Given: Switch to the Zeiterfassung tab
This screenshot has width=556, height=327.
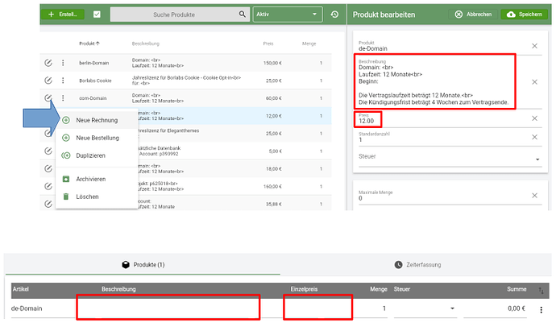Looking at the screenshot, I should [x=417, y=265].
